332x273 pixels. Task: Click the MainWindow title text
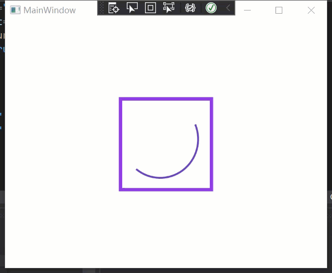[x=50, y=10]
